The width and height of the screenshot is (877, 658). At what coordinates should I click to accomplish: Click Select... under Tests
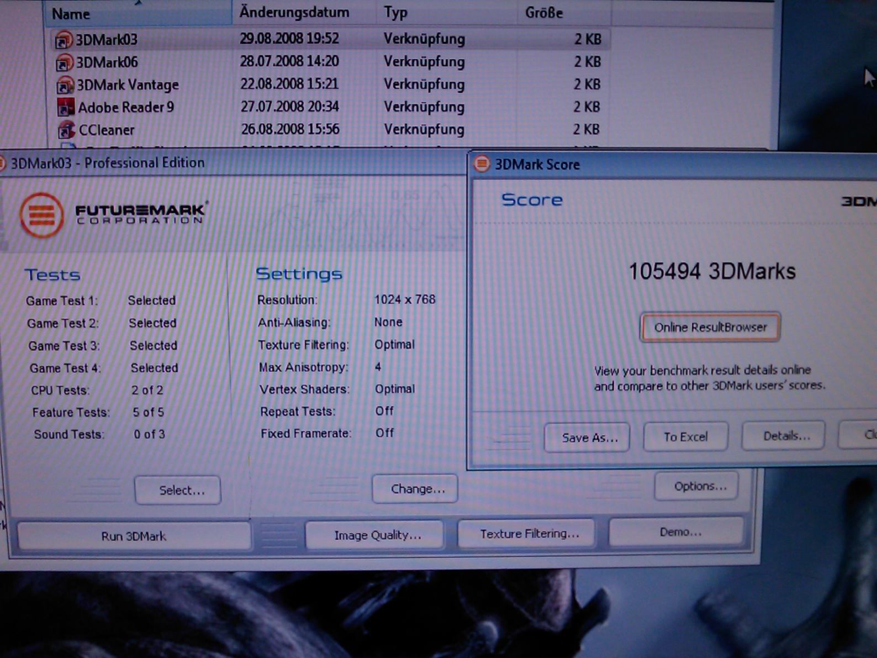pyautogui.click(x=178, y=490)
